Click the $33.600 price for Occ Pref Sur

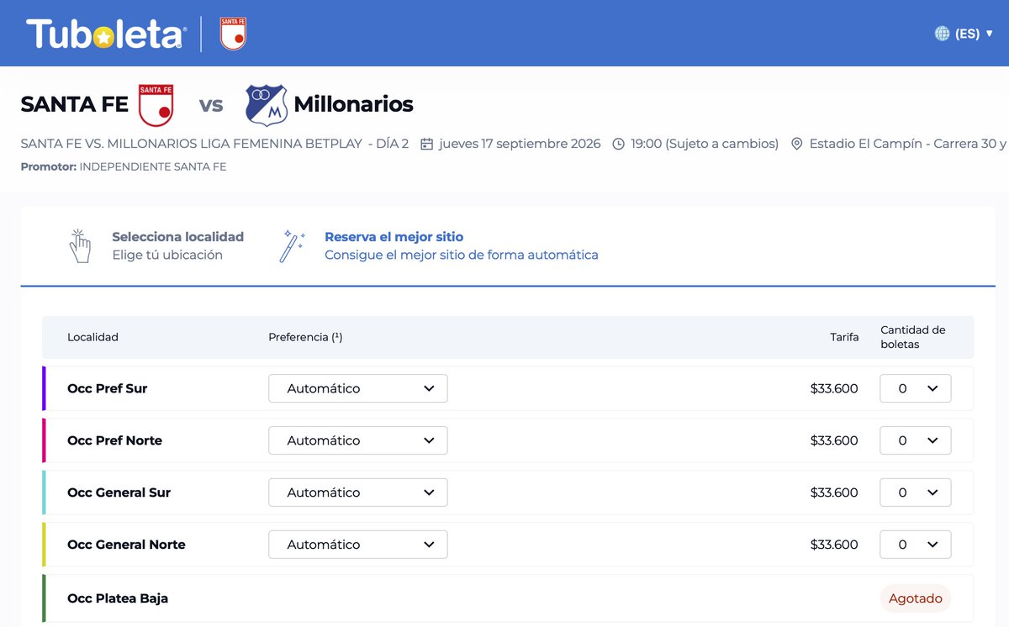[x=834, y=388]
